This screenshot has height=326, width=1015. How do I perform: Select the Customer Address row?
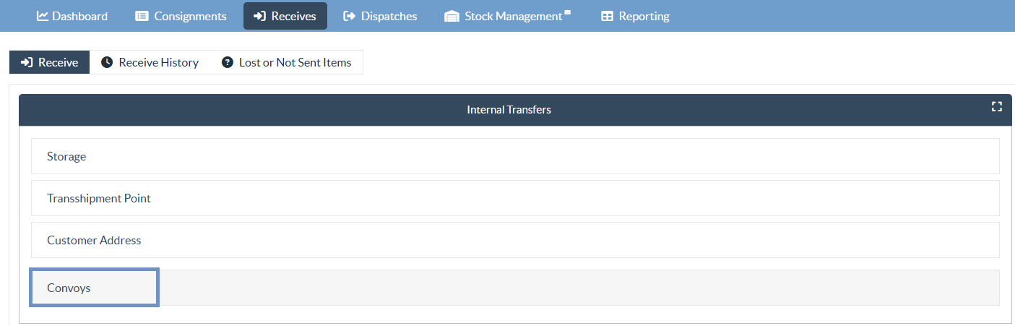coord(514,240)
